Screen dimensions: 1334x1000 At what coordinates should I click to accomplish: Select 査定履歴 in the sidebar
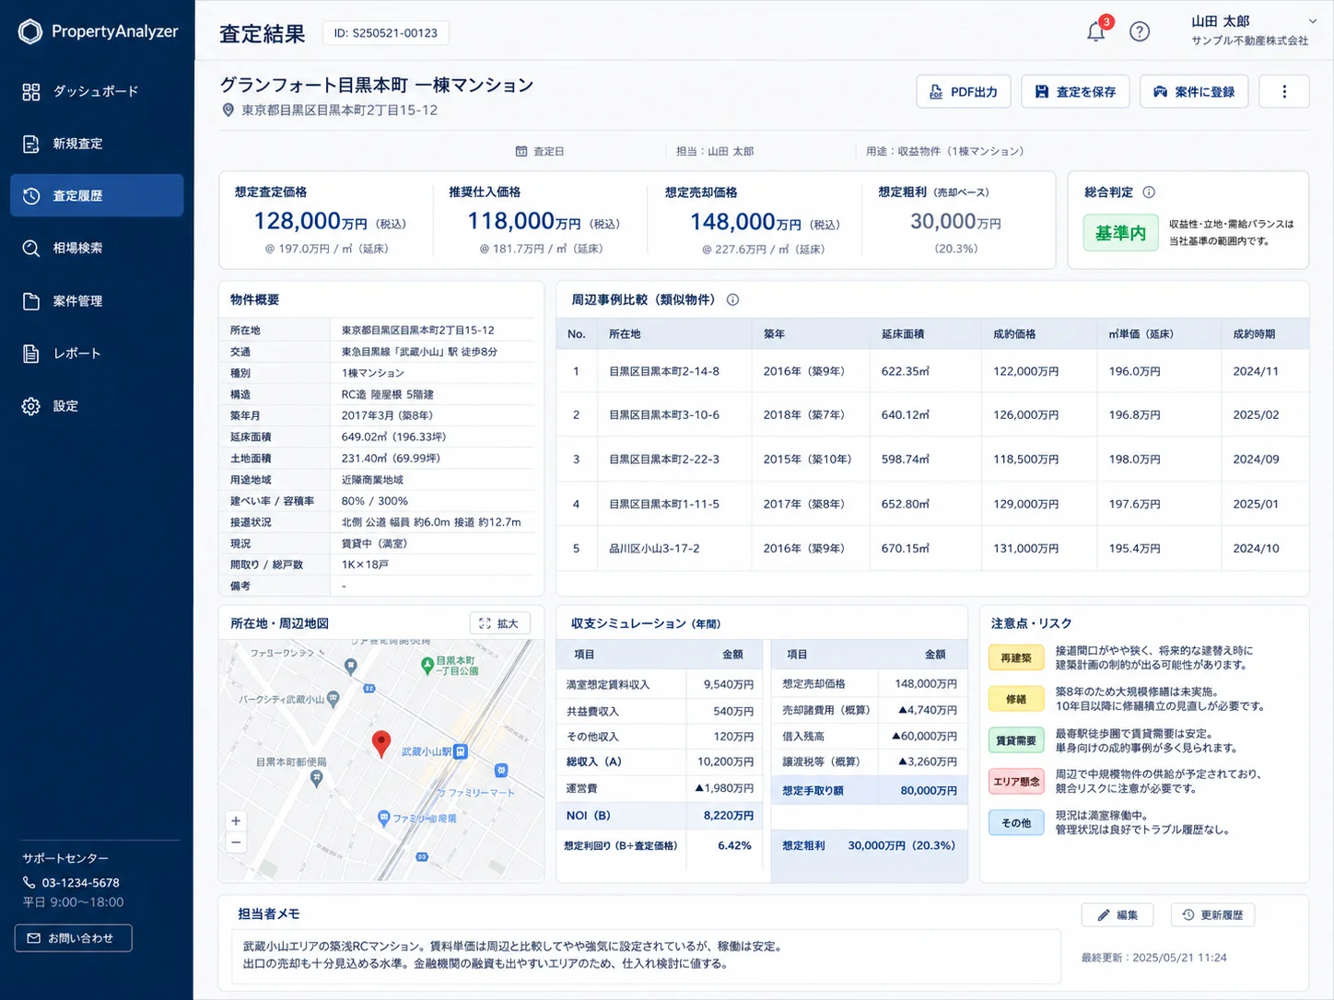pos(97,196)
